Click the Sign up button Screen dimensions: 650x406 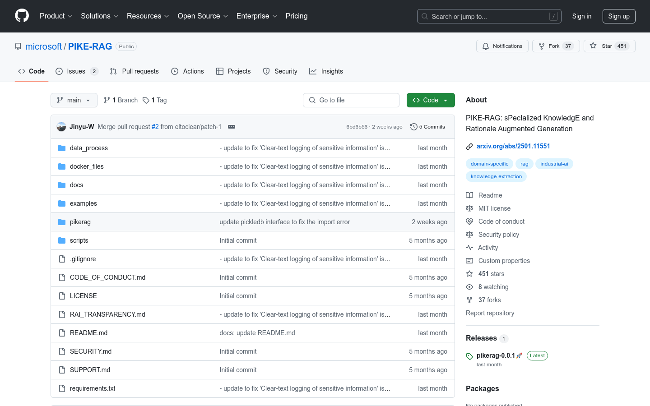coord(618,16)
